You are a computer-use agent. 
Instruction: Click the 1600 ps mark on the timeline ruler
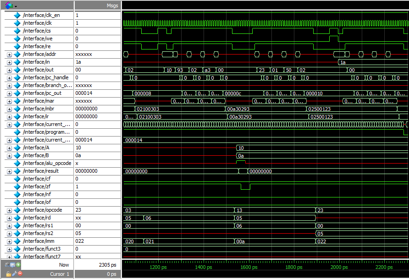click(x=249, y=267)
